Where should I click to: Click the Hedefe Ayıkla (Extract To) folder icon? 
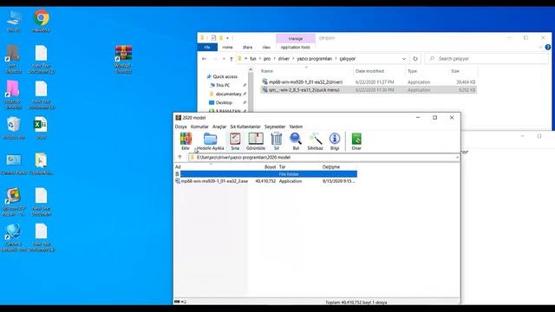pyautogui.click(x=210, y=141)
